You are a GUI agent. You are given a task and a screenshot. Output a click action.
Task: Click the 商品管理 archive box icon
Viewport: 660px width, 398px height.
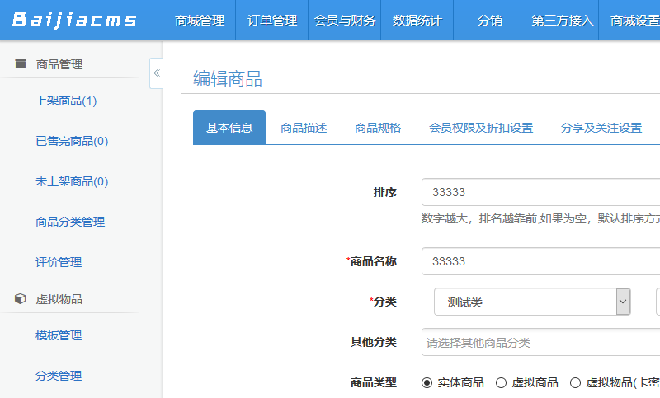(x=21, y=64)
